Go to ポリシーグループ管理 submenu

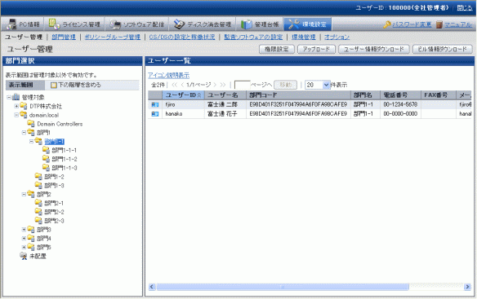[112, 37]
